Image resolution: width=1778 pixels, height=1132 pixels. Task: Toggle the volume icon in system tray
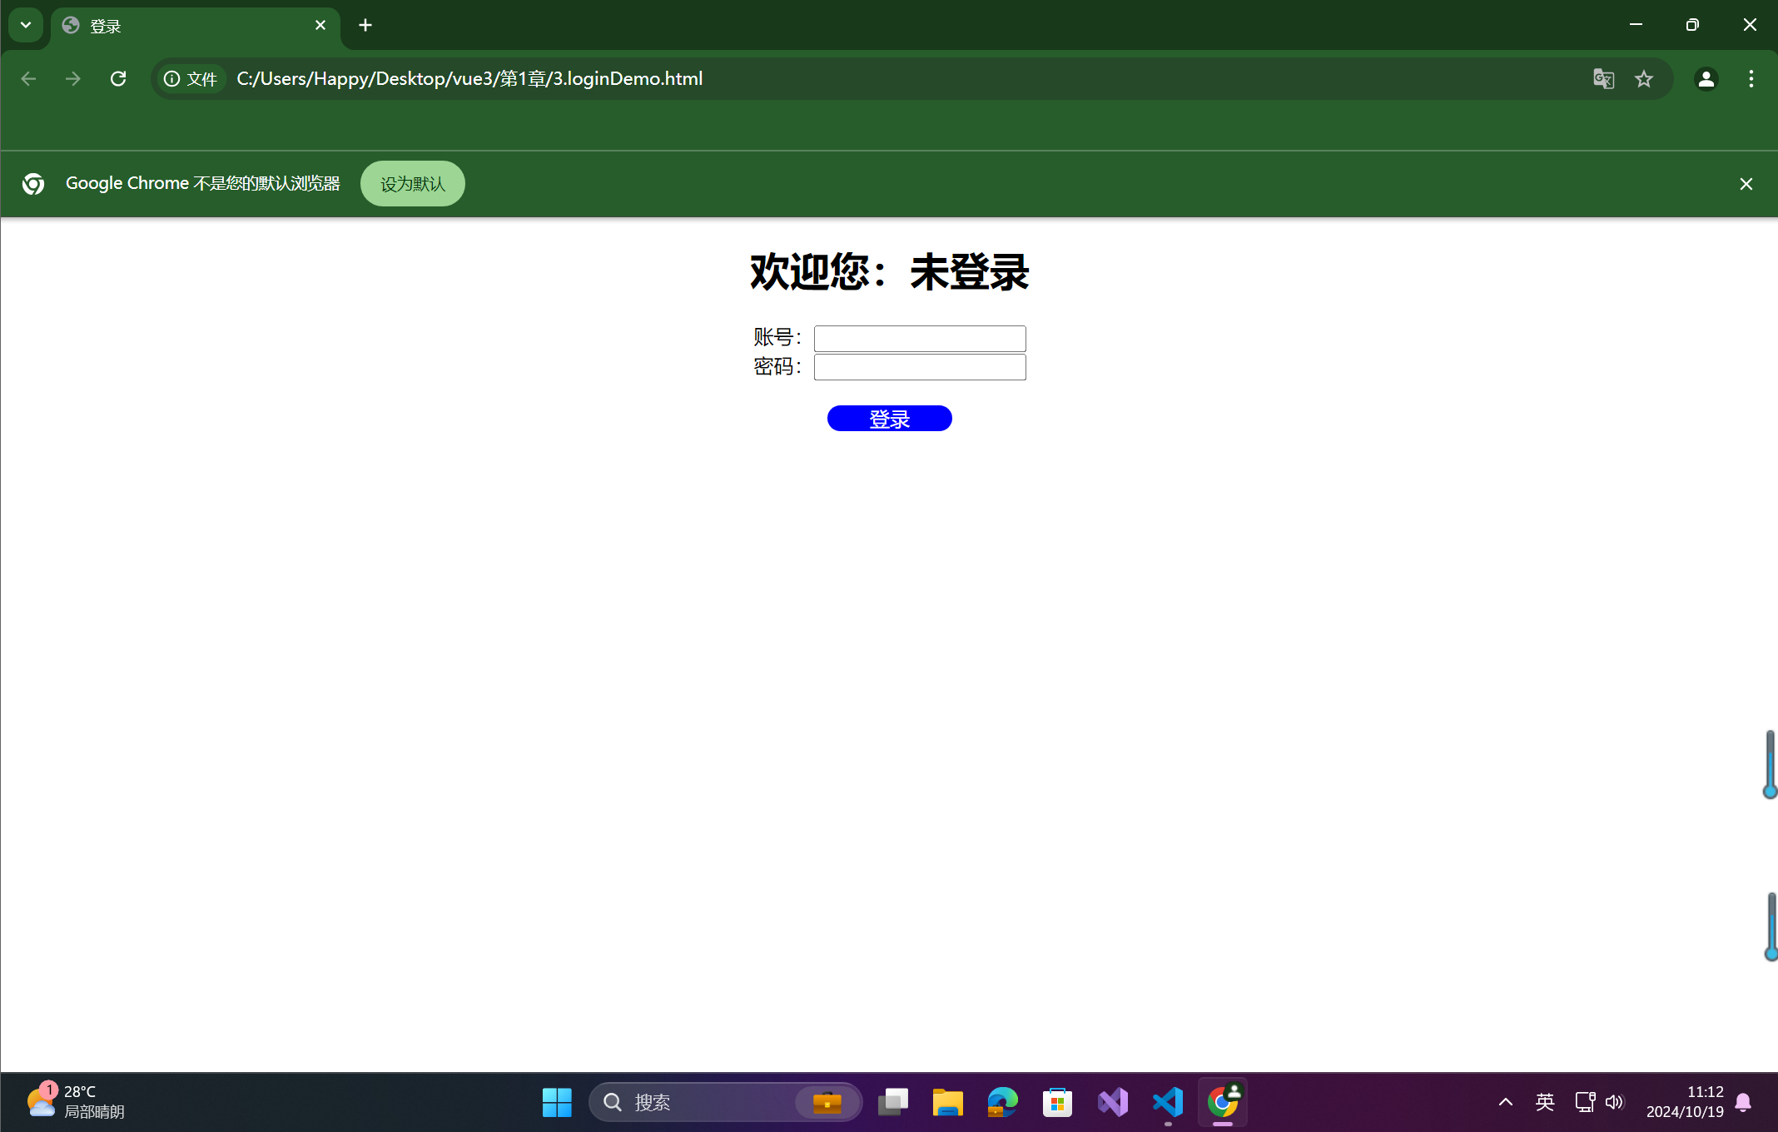[x=1615, y=1101]
